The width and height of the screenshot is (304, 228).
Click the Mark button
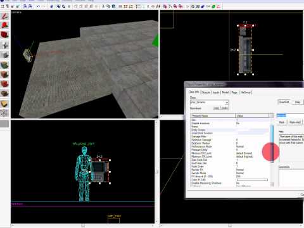click(x=282, y=122)
